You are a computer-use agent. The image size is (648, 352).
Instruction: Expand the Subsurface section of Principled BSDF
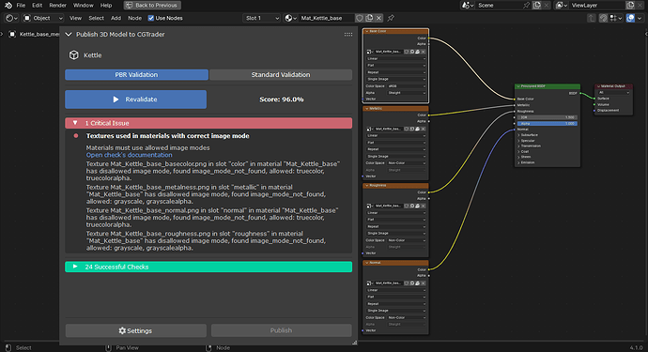(518, 135)
